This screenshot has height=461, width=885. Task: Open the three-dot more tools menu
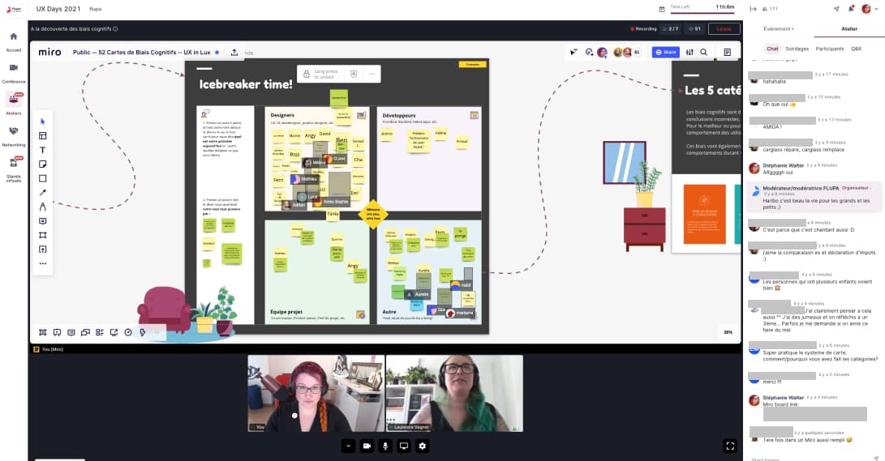pyautogui.click(x=43, y=263)
